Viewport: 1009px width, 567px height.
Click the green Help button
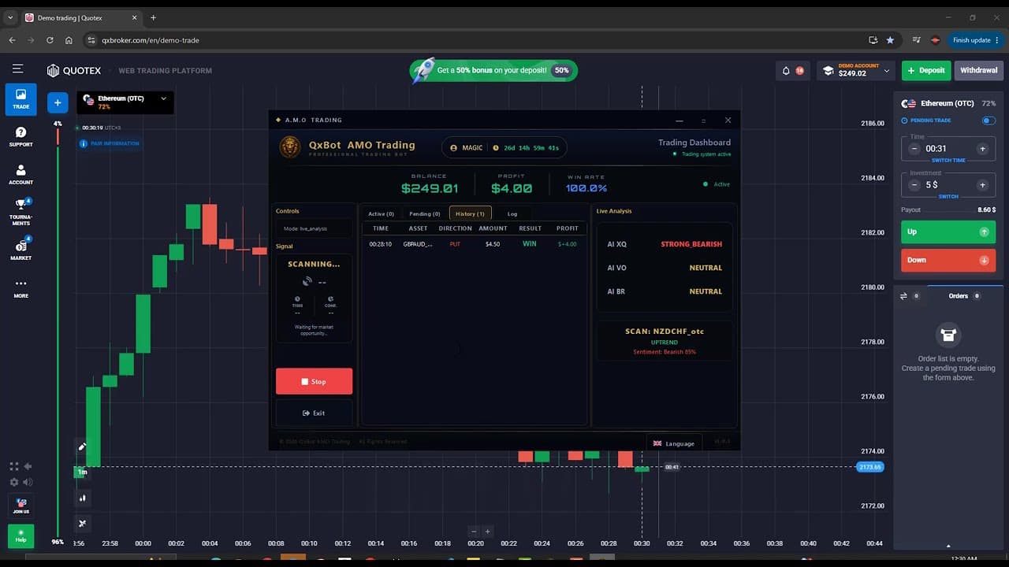pyautogui.click(x=20, y=536)
